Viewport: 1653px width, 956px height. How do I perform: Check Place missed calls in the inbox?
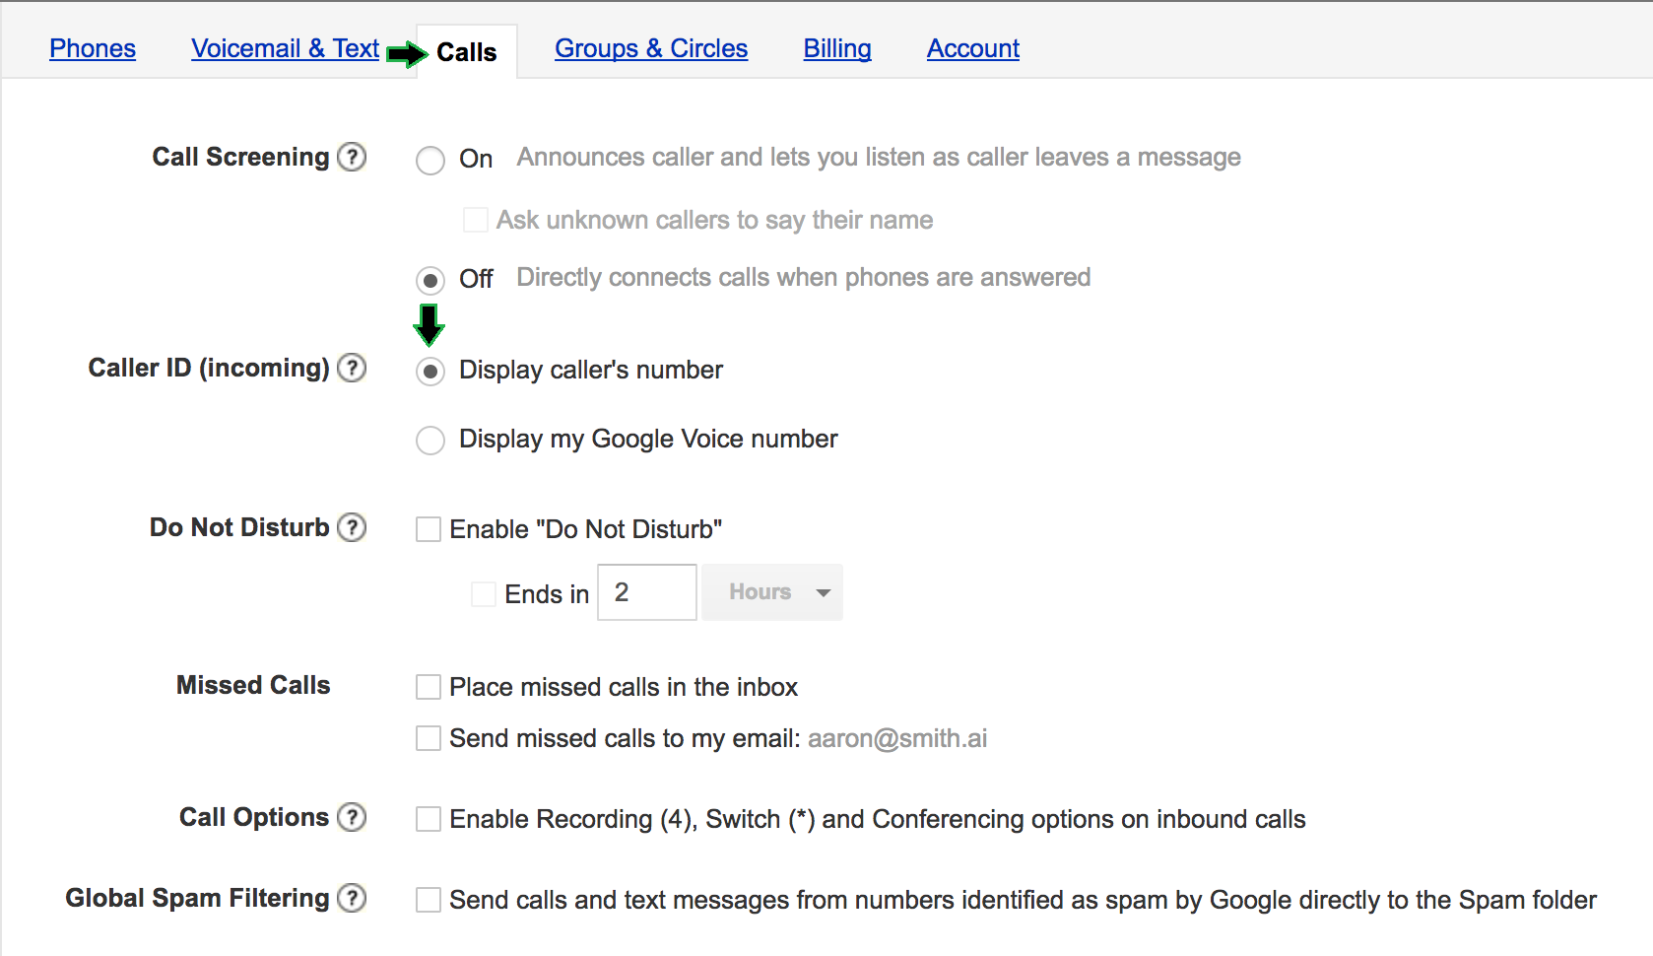point(429,687)
